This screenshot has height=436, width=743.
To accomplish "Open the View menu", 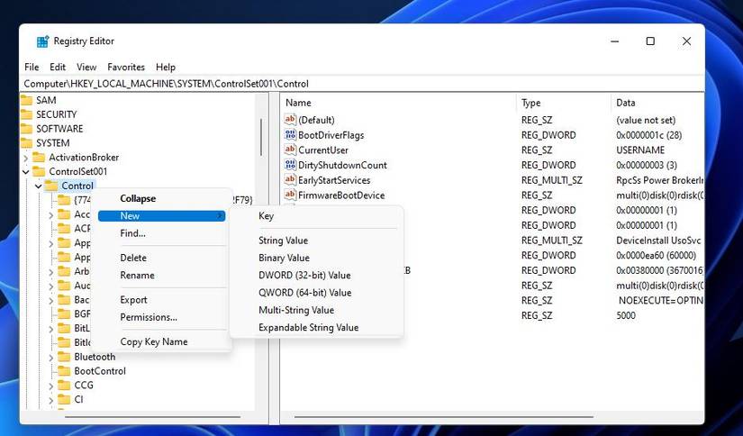I will coord(86,67).
